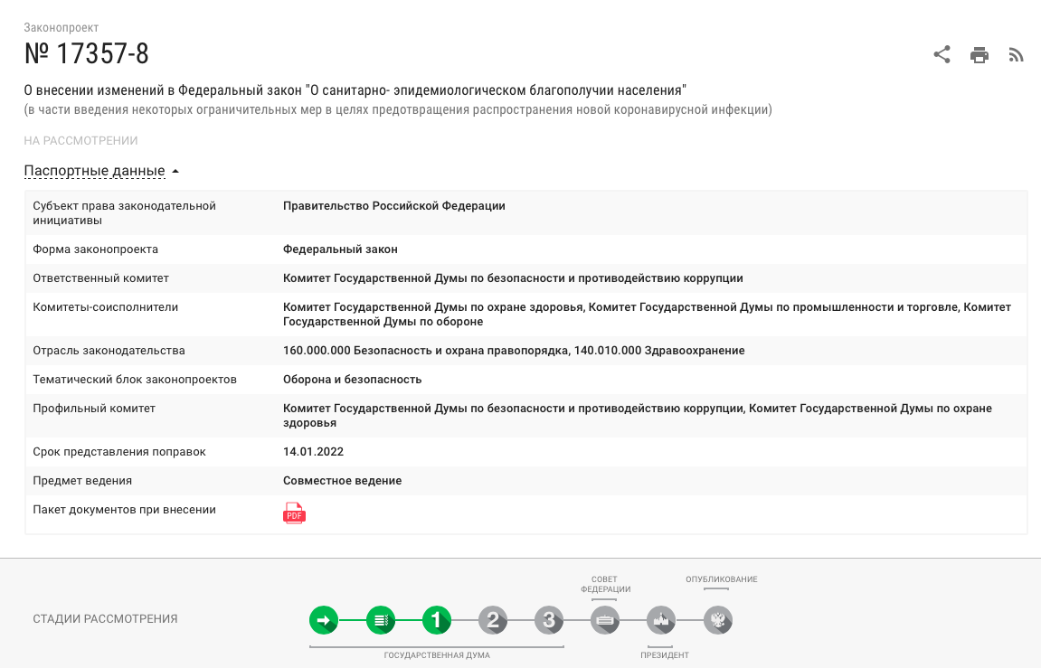Click the first reading stage circle
The width and height of the screenshot is (1041, 668).
pos(436,620)
